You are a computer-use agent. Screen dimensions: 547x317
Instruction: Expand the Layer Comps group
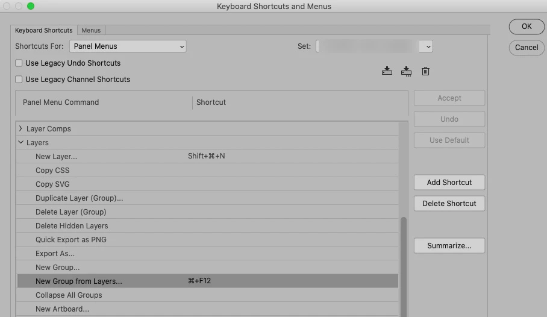[20, 128]
